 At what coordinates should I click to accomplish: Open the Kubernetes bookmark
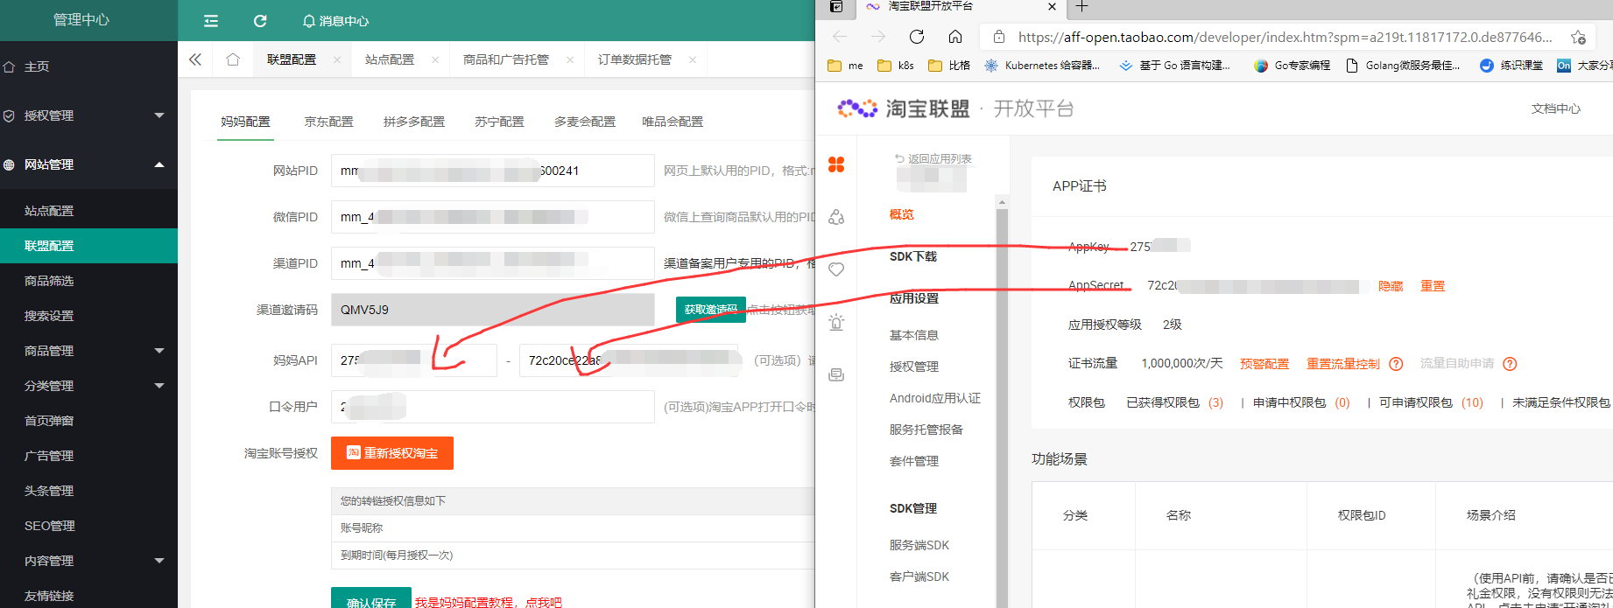coord(1041,66)
